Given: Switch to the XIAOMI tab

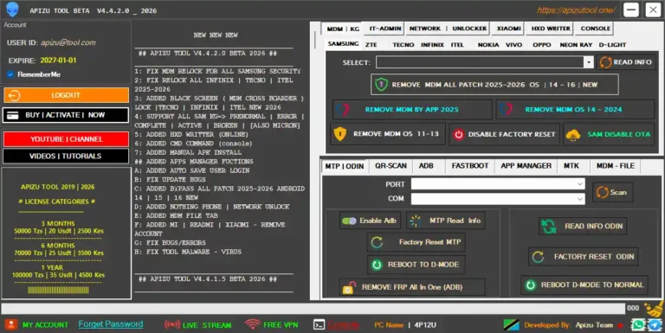Looking at the screenshot, I should tap(508, 29).
